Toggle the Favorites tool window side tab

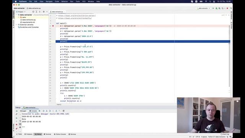(13, 127)
